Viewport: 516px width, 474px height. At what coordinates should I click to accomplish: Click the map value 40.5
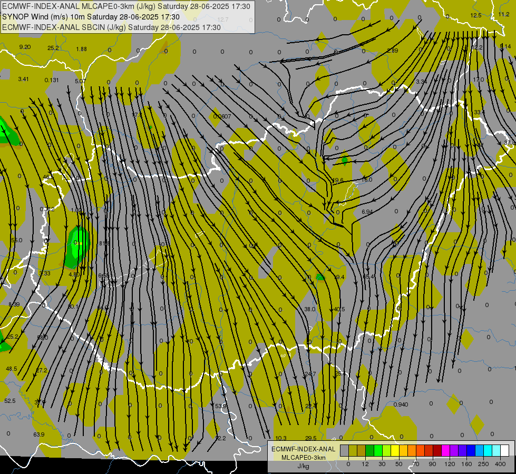(x=339, y=309)
